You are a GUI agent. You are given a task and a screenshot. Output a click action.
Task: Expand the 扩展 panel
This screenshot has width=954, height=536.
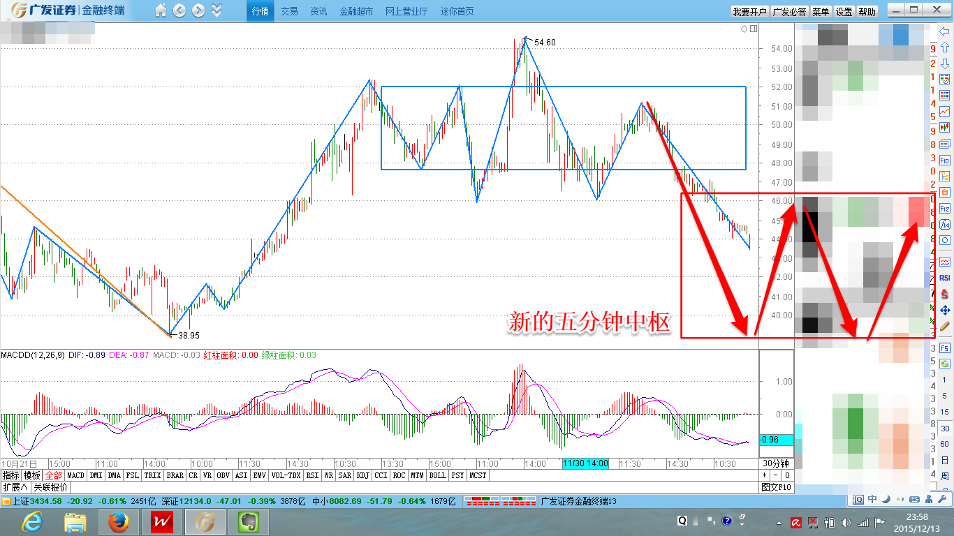click(15, 487)
